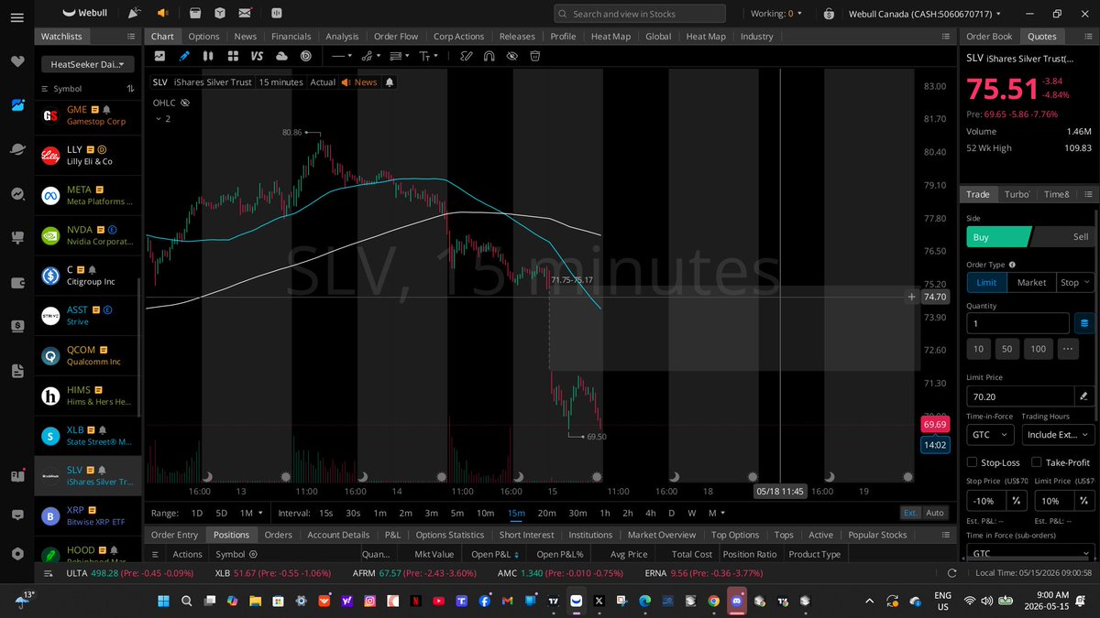Open the Order Flow tab
Image resolution: width=1100 pixels, height=618 pixels.
click(396, 37)
